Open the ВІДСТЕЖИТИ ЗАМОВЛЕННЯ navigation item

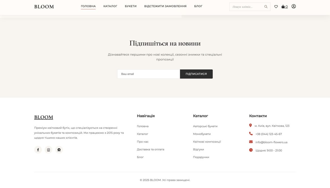click(x=165, y=6)
